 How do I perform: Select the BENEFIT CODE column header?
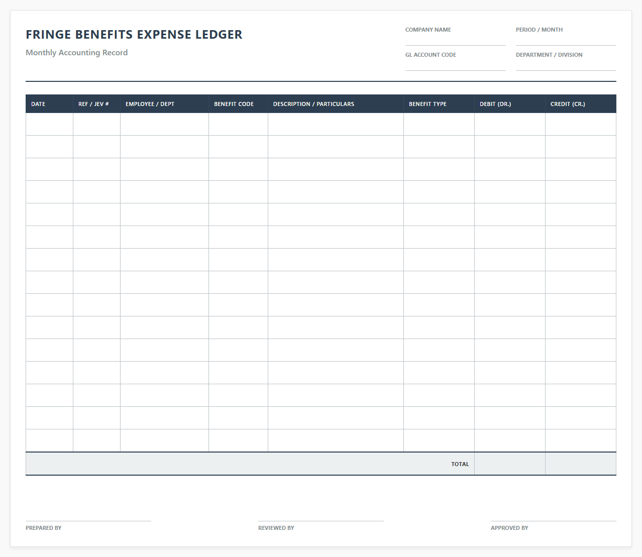point(238,104)
